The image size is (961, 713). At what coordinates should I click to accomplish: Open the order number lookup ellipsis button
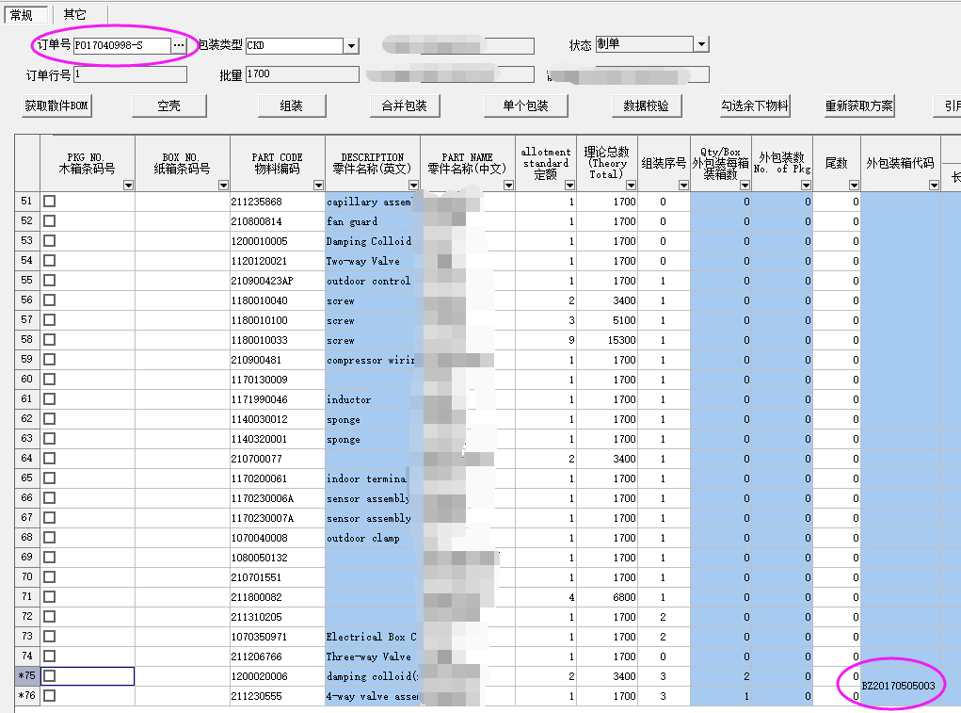[x=178, y=45]
